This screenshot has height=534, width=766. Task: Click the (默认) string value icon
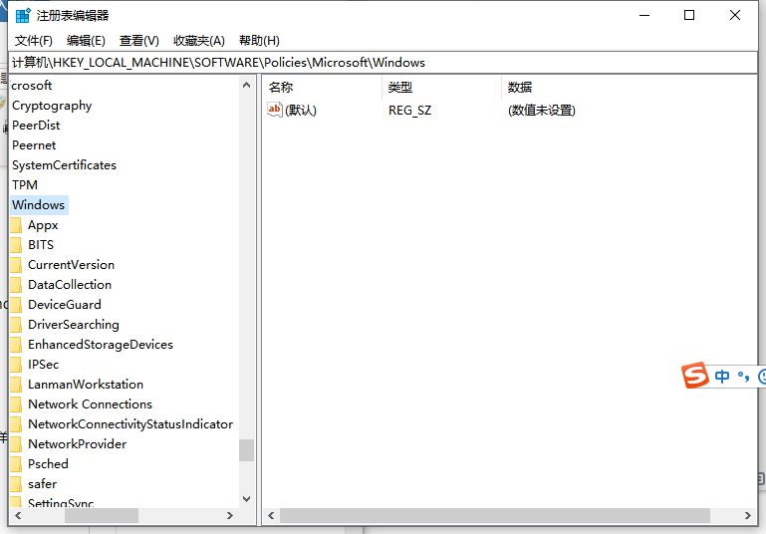tap(276, 111)
